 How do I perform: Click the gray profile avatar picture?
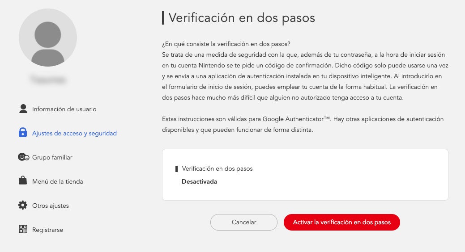click(x=48, y=38)
